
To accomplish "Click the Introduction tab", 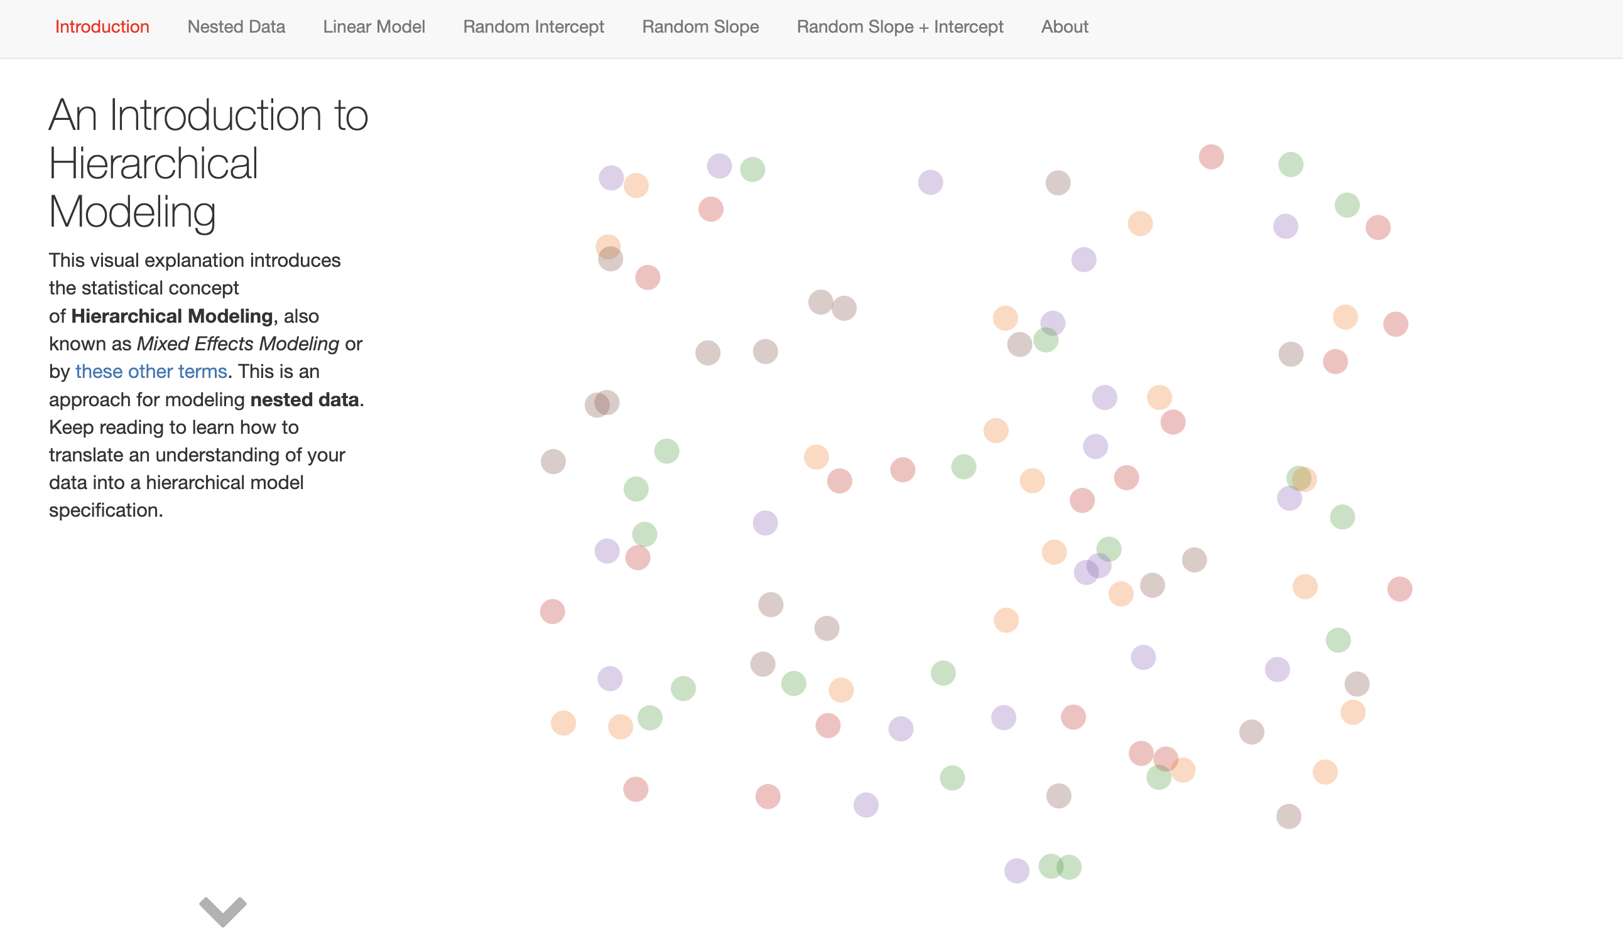I will point(102,27).
